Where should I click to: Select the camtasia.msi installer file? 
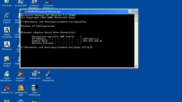pyautogui.click(x=35, y=75)
